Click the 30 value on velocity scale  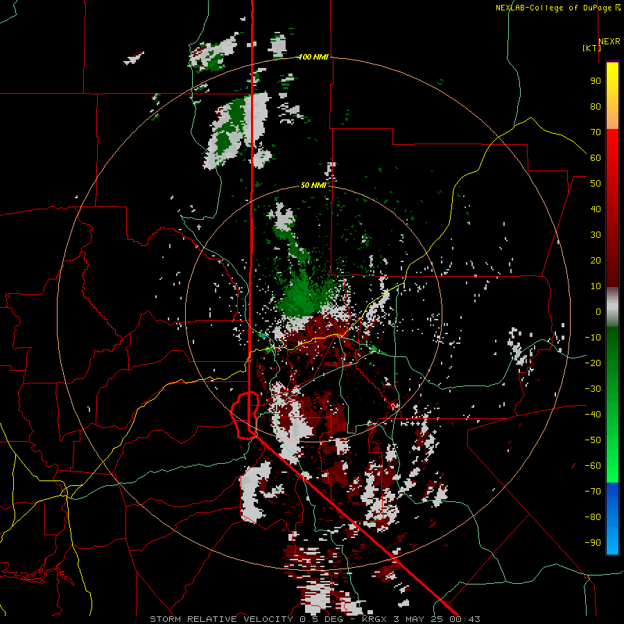(596, 235)
